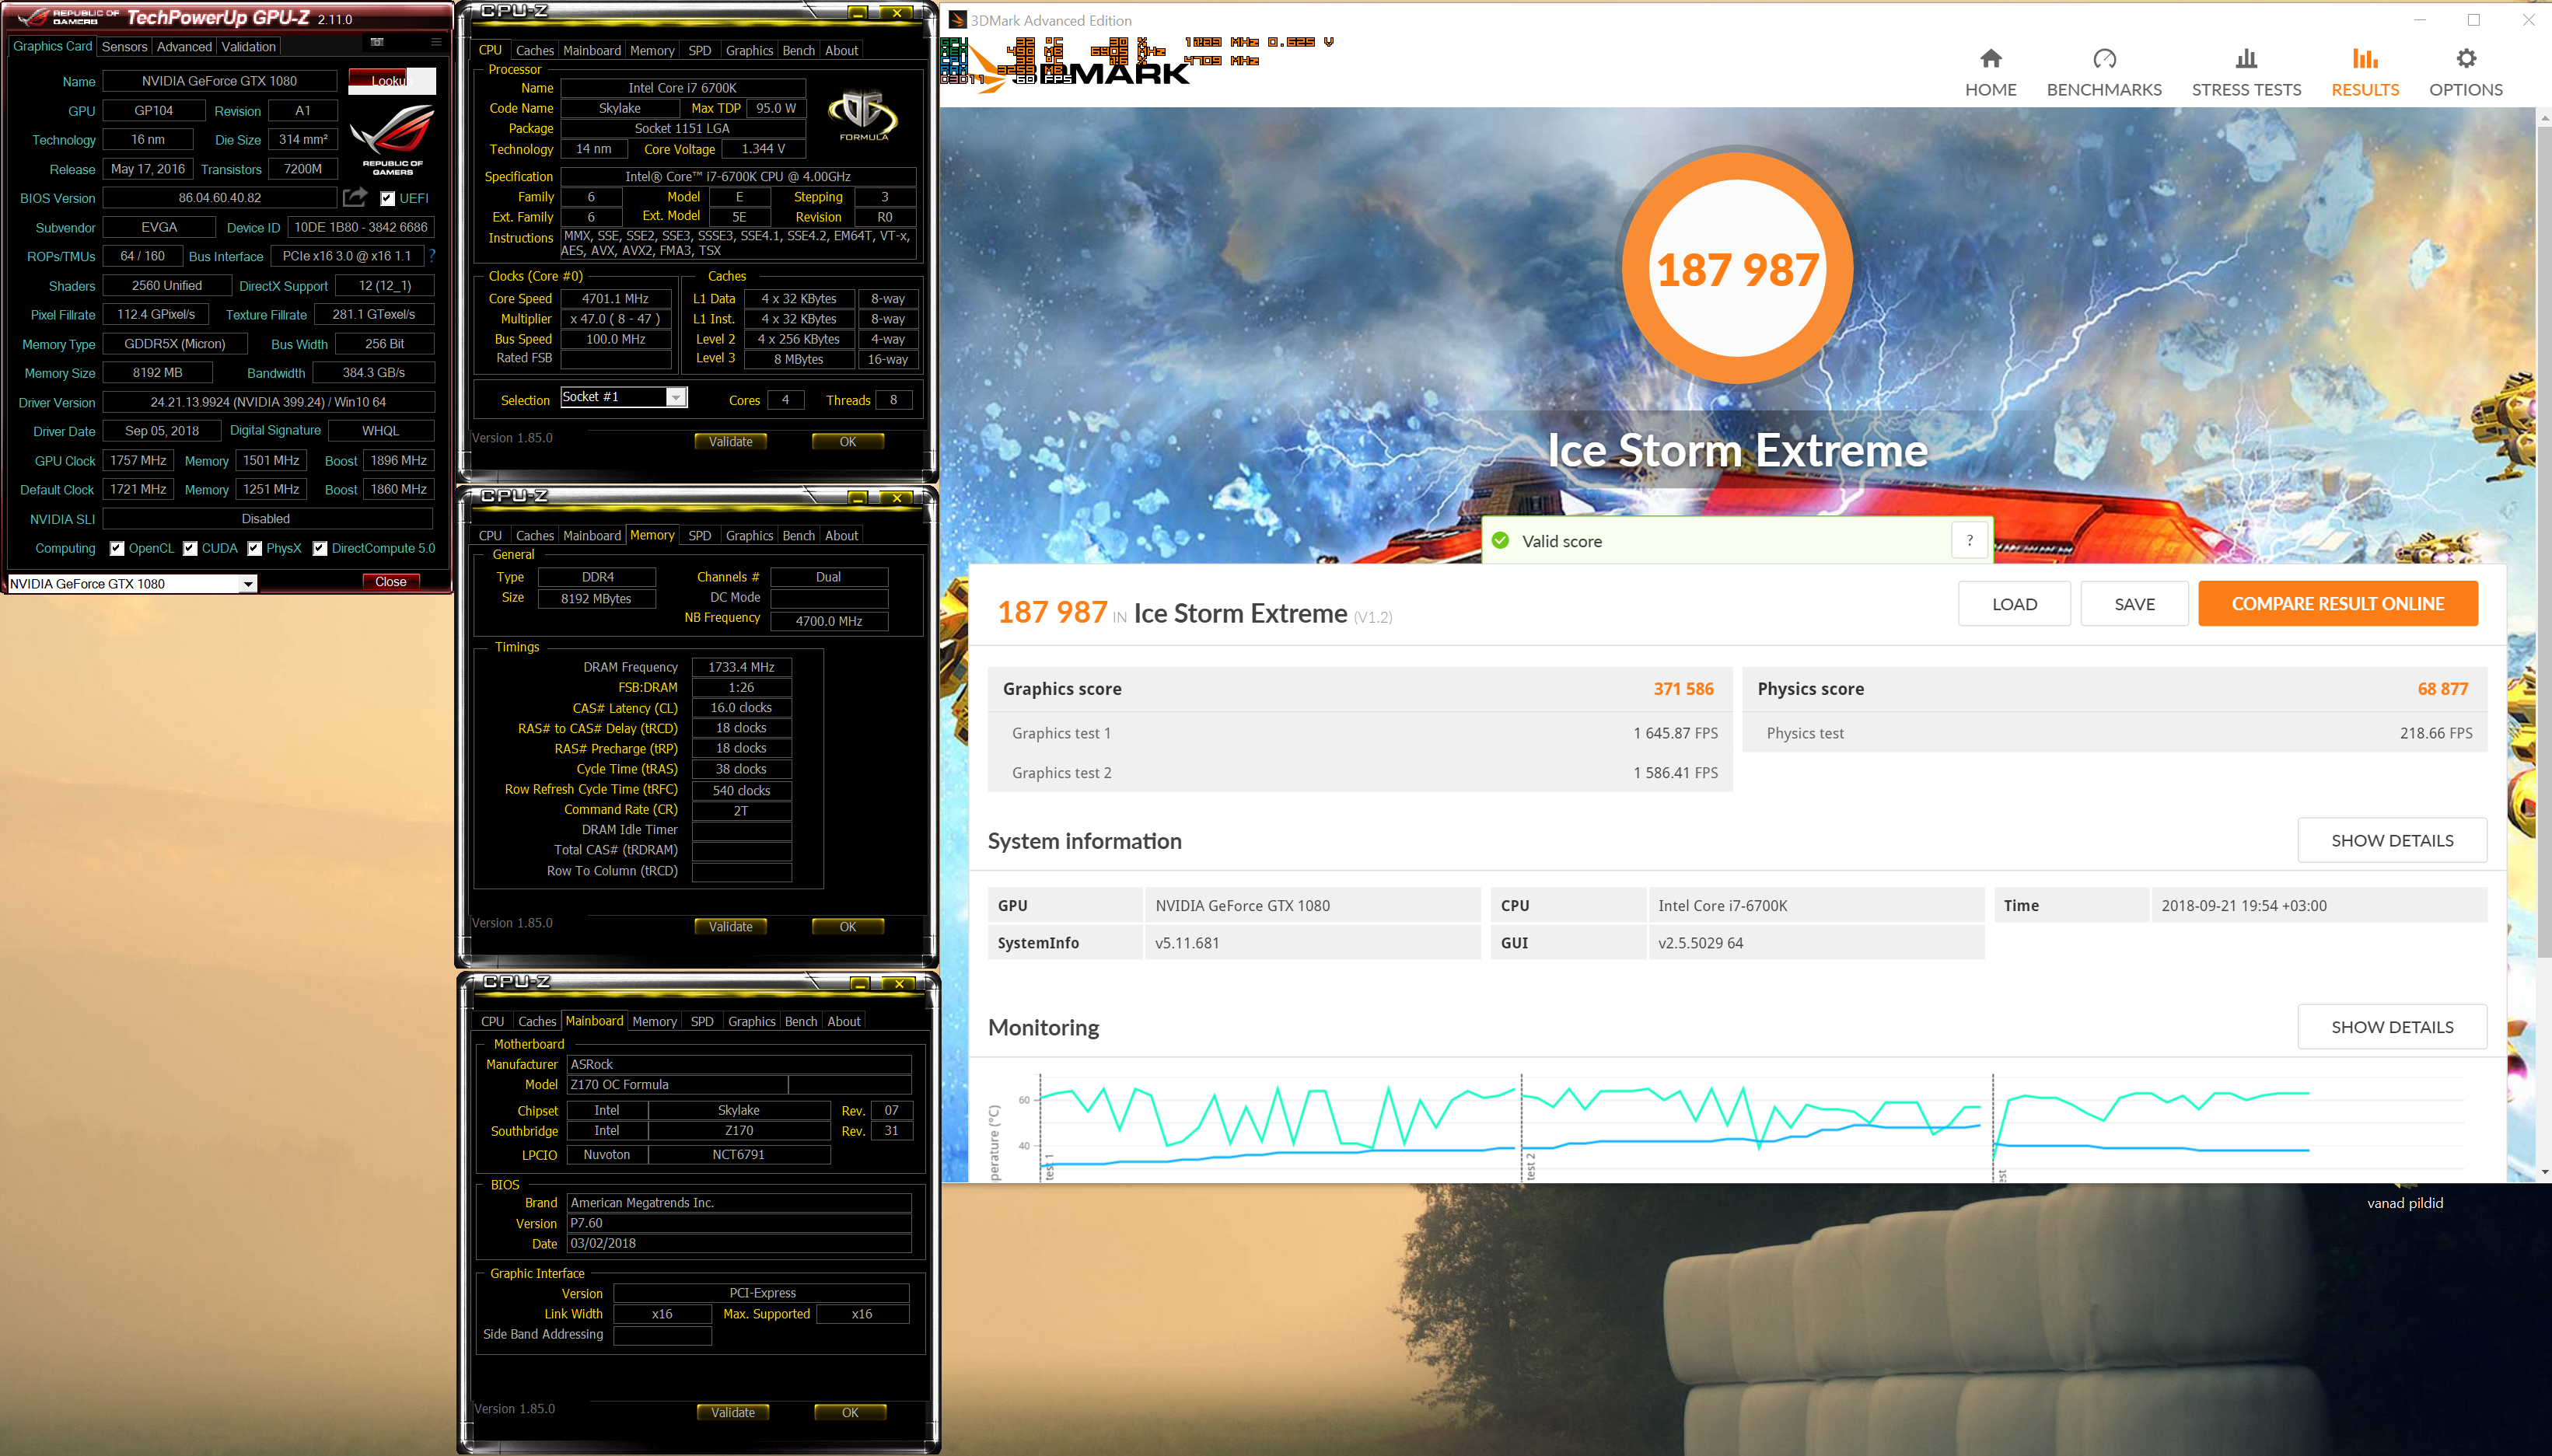Minimize the top CPU-Z window

tap(857, 13)
